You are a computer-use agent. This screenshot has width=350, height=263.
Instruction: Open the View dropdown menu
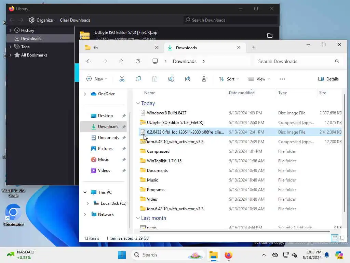tap(259, 79)
